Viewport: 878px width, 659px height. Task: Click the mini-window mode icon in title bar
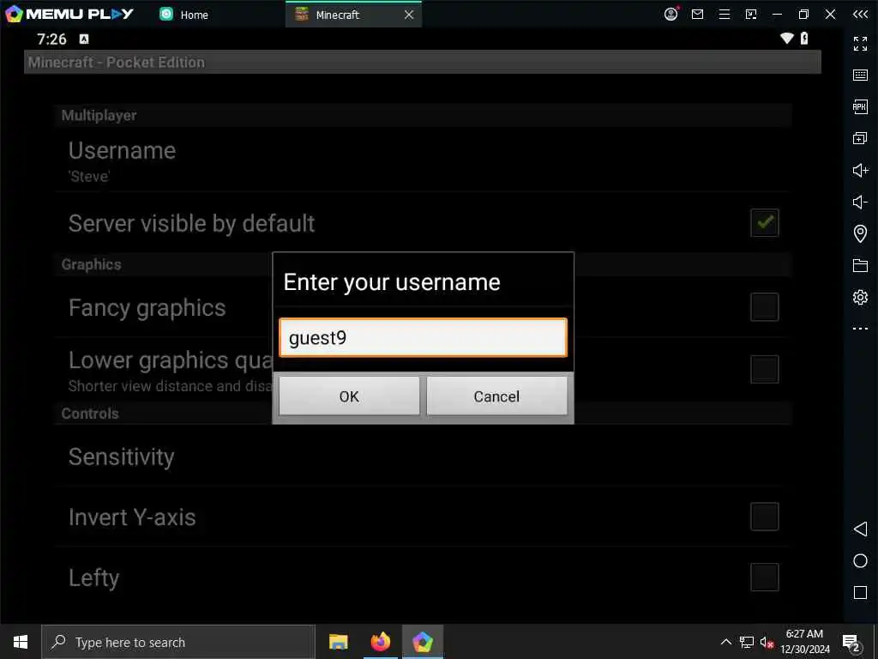(x=751, y=14)
